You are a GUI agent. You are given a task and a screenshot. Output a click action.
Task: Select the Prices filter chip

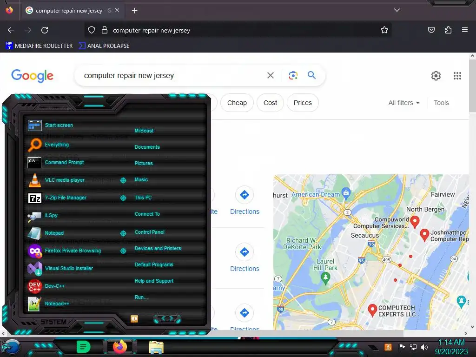[303, 103]
